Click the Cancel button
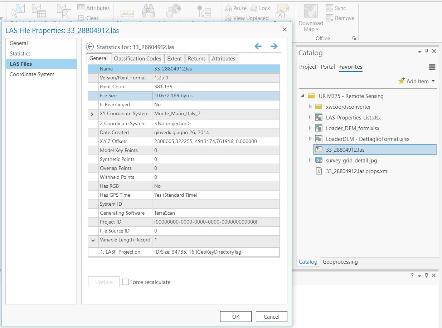 271,317
